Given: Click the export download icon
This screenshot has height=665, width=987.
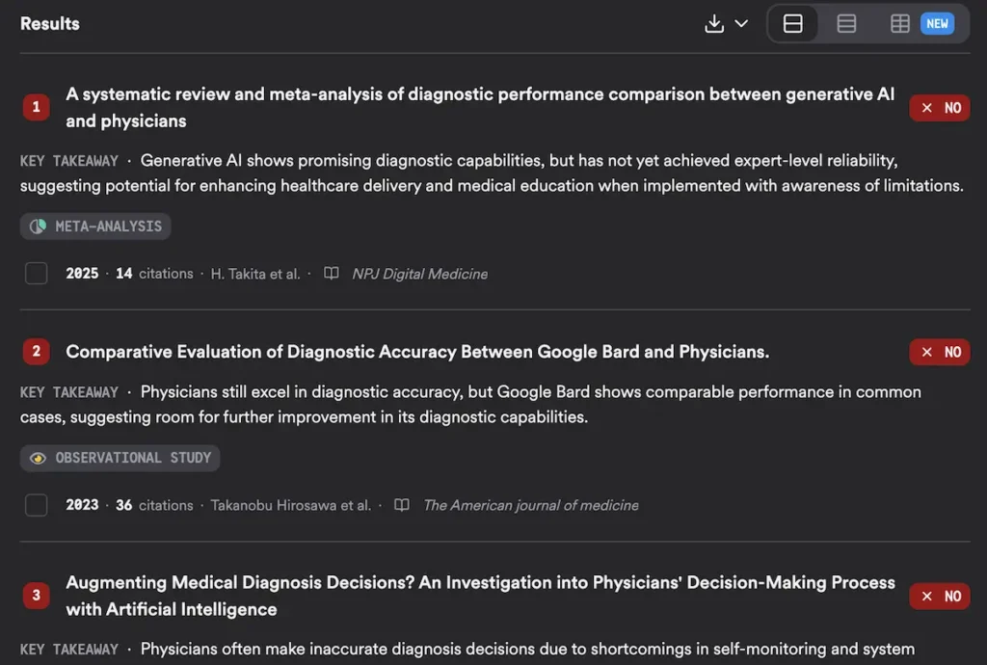Looking at the screenshot, I should [715, 22].
